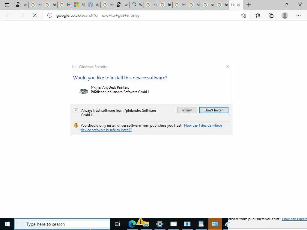The image size is (307, 230).
Task: Click the Type here to search box
Action: [62, 224]
